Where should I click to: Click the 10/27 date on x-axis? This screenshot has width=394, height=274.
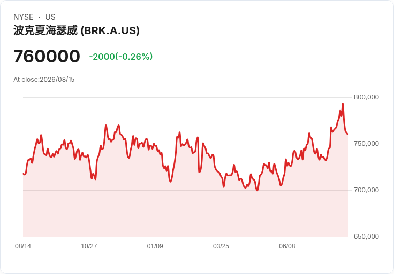(x=89, y=246)
